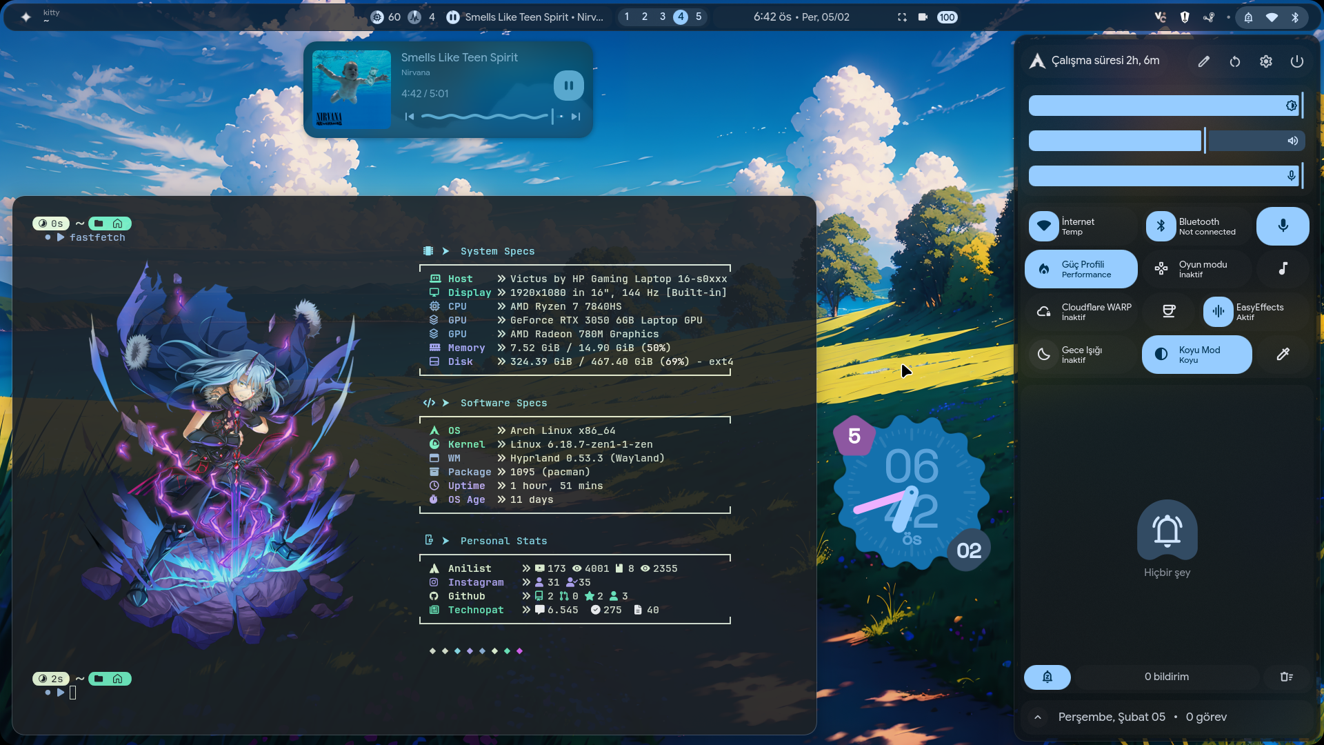Switch to workspace 2 in top bar

(645, 17)
